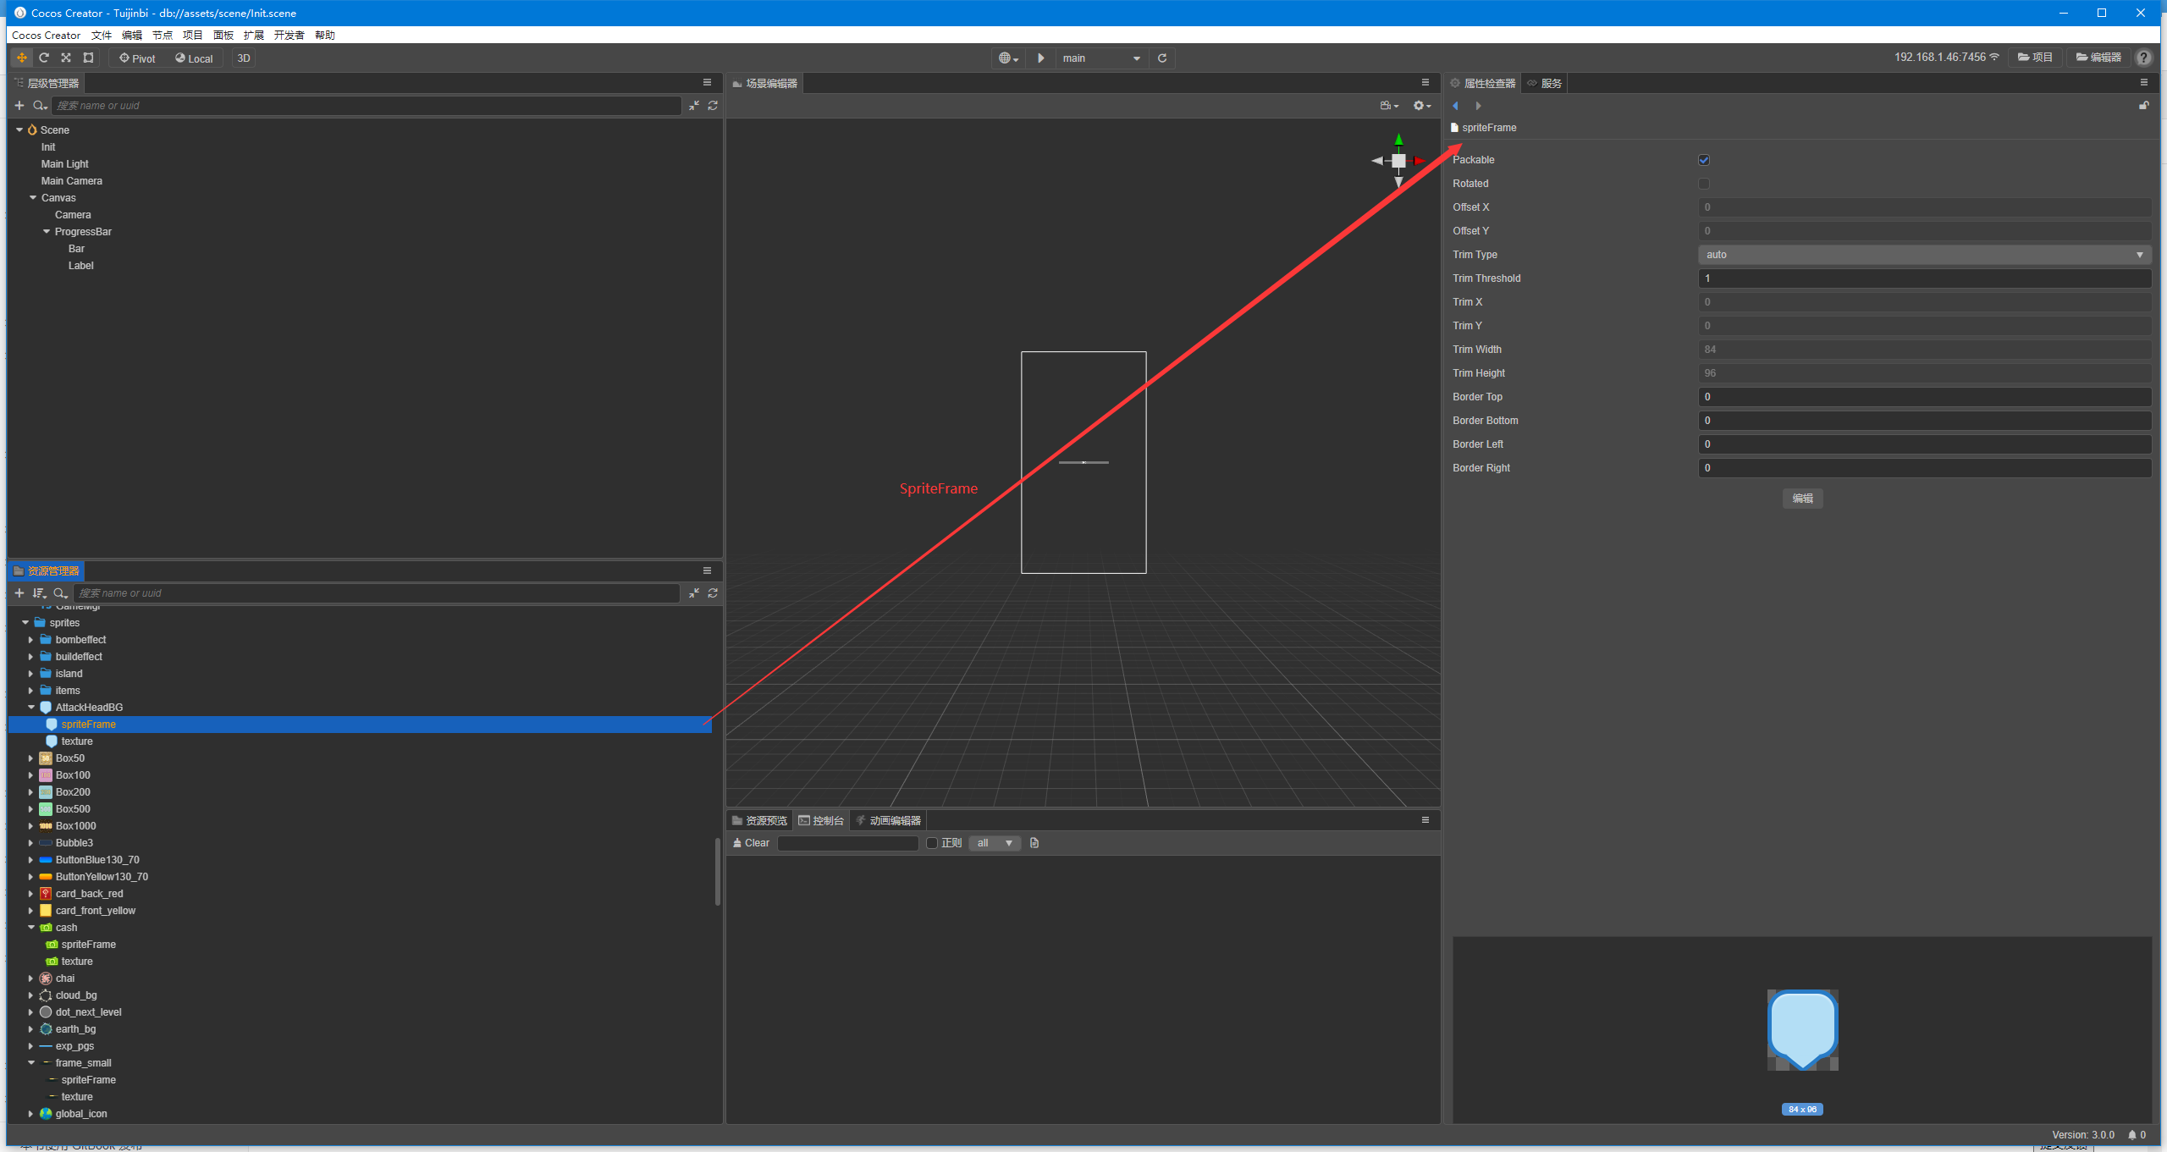The height and width of the screenshot is (1152, 2167).
Task: Open the Trim Type dropdown
Action: point(1924,255)
